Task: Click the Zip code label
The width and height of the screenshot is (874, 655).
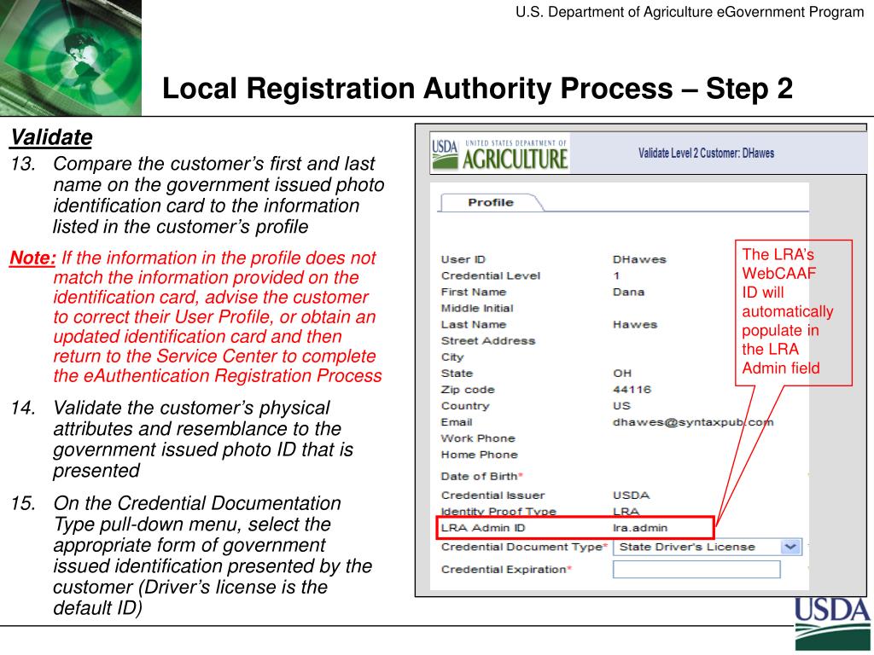Action: (468, 389)
